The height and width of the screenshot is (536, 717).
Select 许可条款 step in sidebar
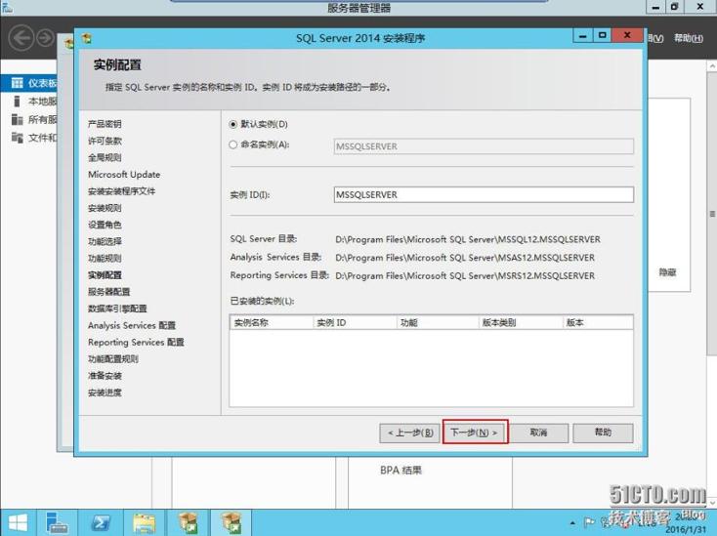pos(105,141)
